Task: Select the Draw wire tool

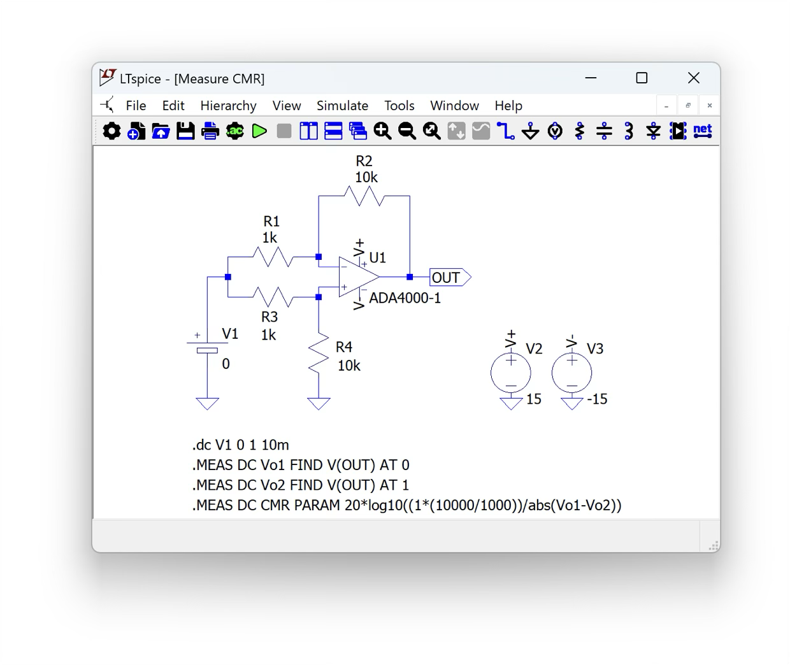Action: (x=506, y=131)
